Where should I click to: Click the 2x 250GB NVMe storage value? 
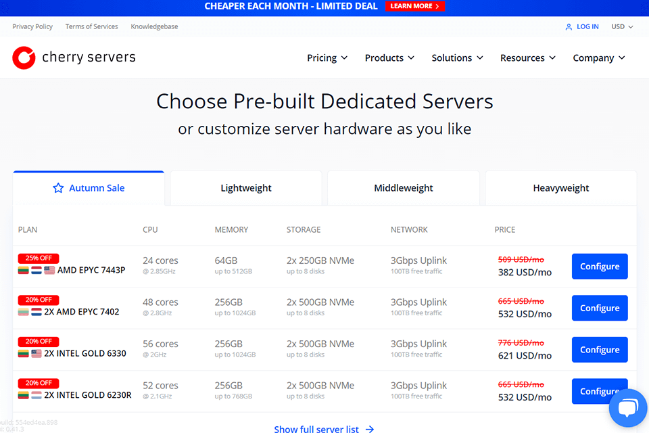click(320, 260)
